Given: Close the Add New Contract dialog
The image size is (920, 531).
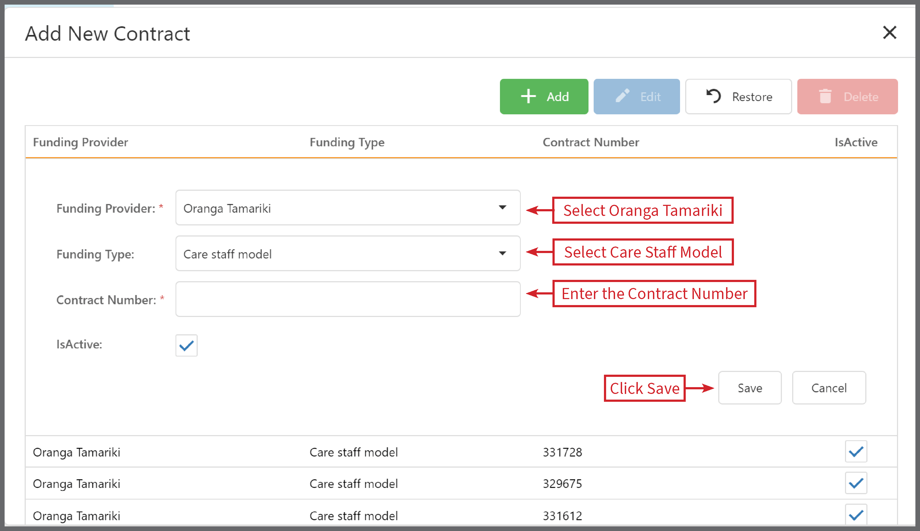Looking at the screenshot, I should pyautogui.click(x=890, y=33).
